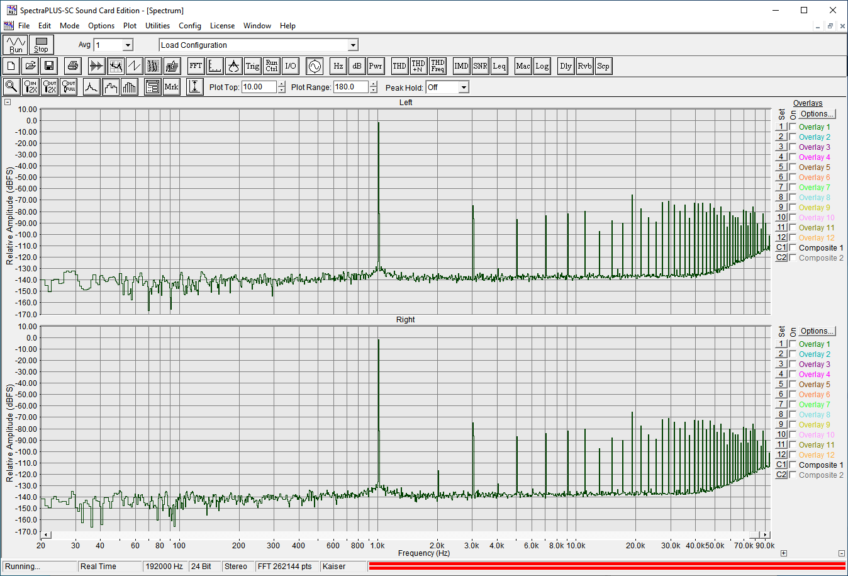Open the SNR measurement utility

tap(480, 66)
